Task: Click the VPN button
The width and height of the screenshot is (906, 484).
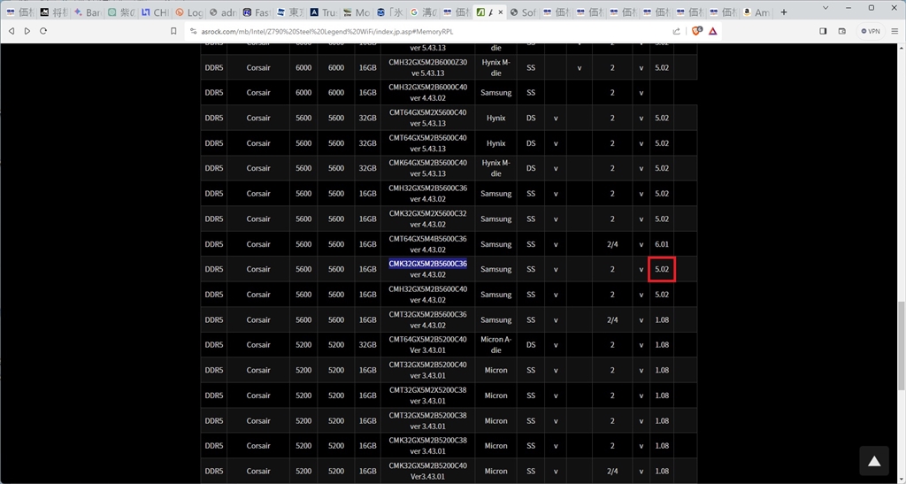Action: click(871, 31)
